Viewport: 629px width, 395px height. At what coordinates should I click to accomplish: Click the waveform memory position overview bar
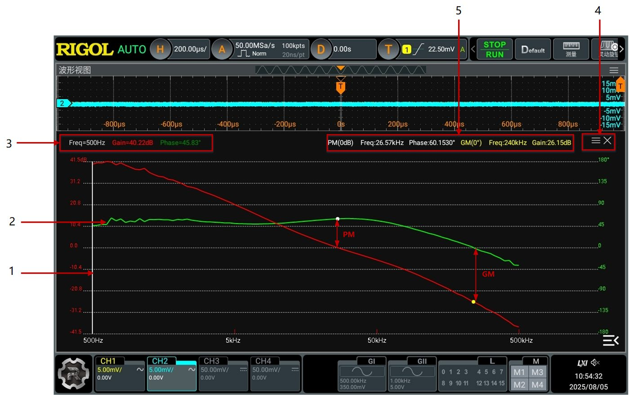340,70
